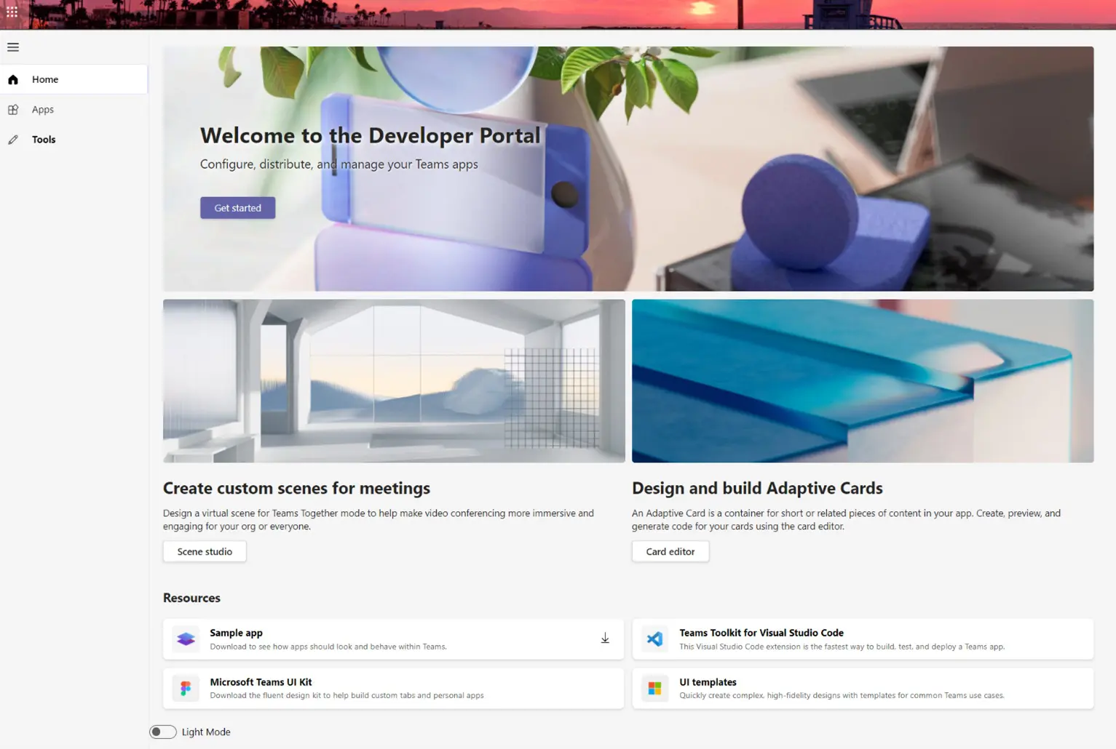Collapse the navigation sidebar with hamburger icon
This screenshot has width=1116, height=749.
coord(12,47)
